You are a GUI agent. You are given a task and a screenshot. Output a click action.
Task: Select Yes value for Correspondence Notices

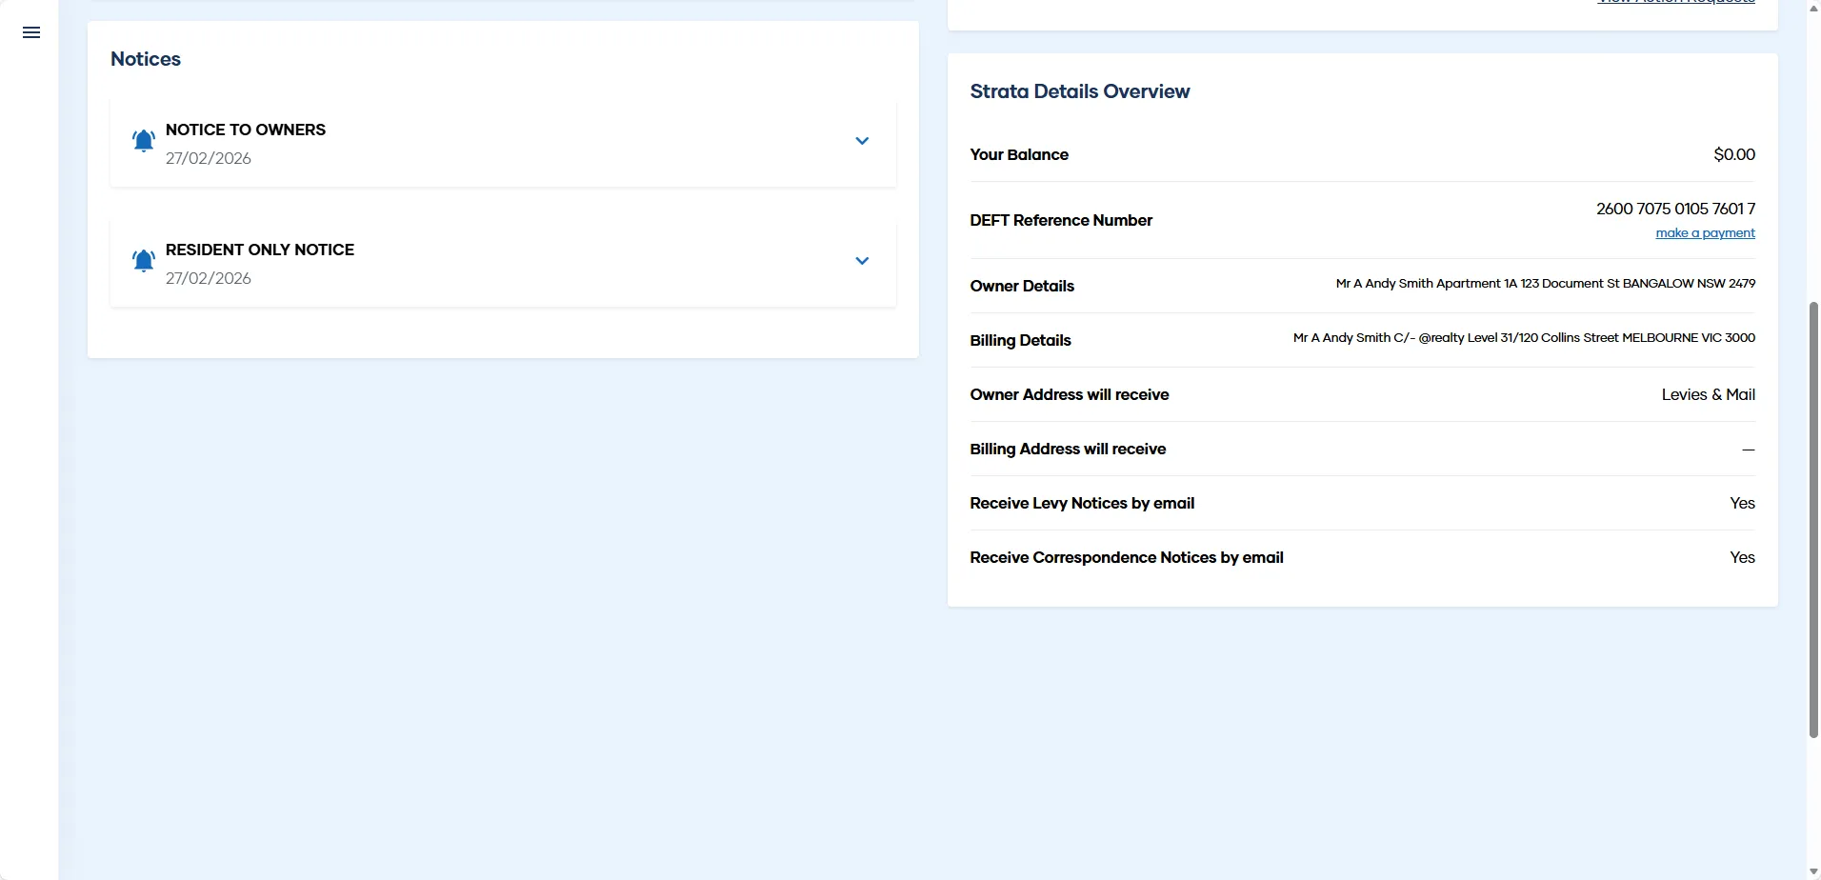point(1742,557)
